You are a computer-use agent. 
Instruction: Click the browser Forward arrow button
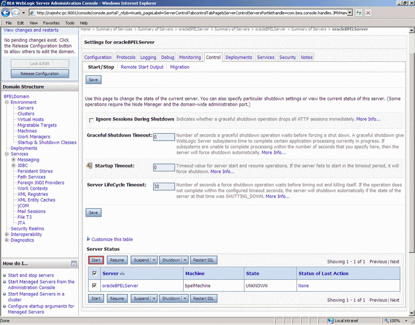coord(15,13)
